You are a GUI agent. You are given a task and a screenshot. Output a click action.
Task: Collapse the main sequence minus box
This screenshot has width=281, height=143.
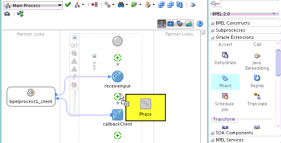point(94,56)
